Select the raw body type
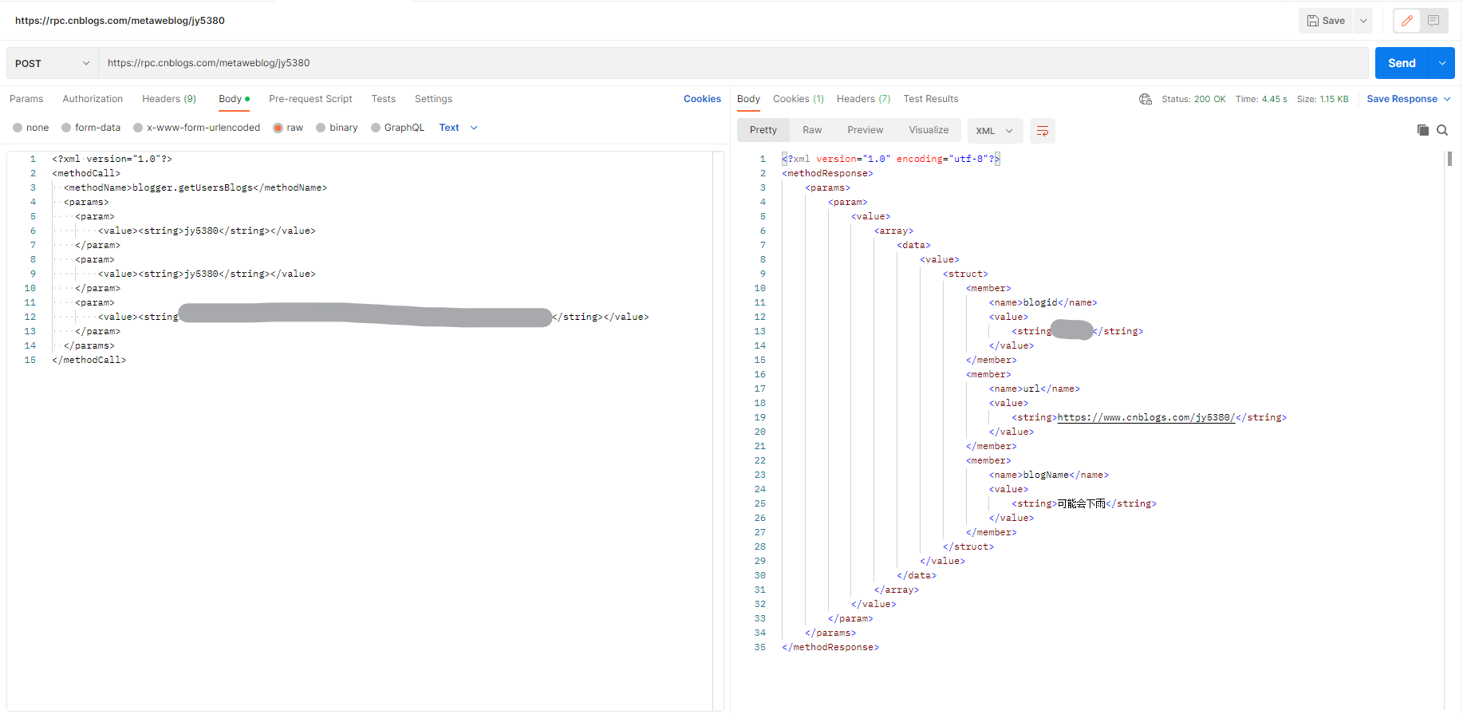 287,128
